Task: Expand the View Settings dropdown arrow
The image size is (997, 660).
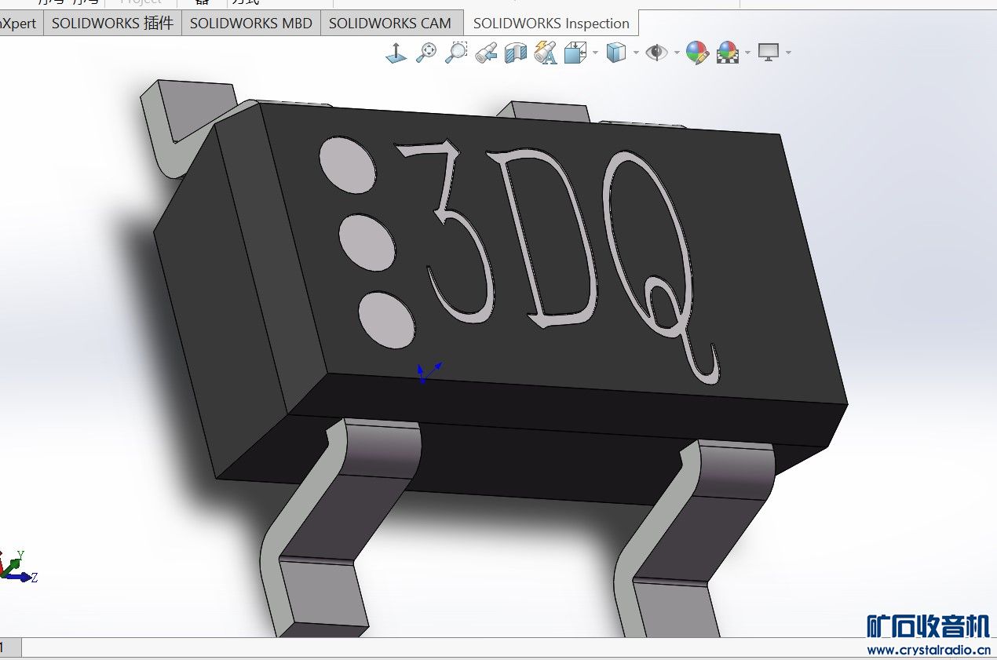Action: [x=788, y=53]
